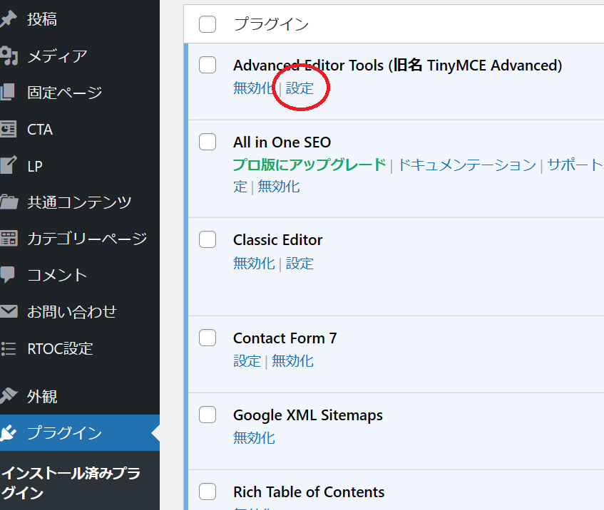Select the All in One SEO checkbox

[208, 142]
